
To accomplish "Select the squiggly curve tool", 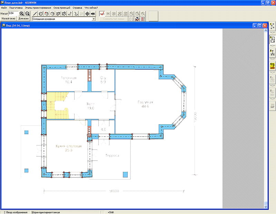I will coord(76,14).
